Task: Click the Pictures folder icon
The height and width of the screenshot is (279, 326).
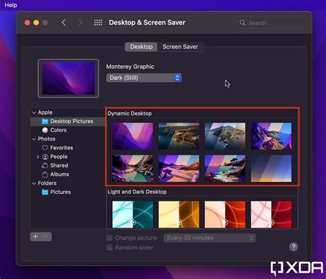Action: [x=45, y=192]
